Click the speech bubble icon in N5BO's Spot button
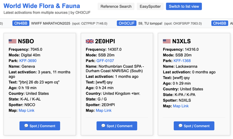233x139 pixels. 26,125
